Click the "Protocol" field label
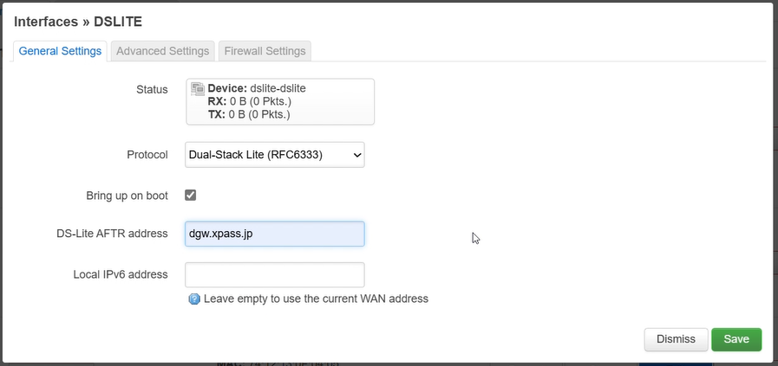The width and height of the screenshot is (778, 366). (x=147, y=155)
